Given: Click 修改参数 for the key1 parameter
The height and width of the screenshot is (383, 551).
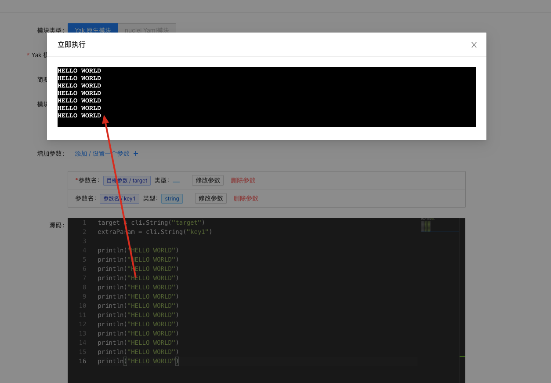Looking at the screenshot, I should click(210, 198).
